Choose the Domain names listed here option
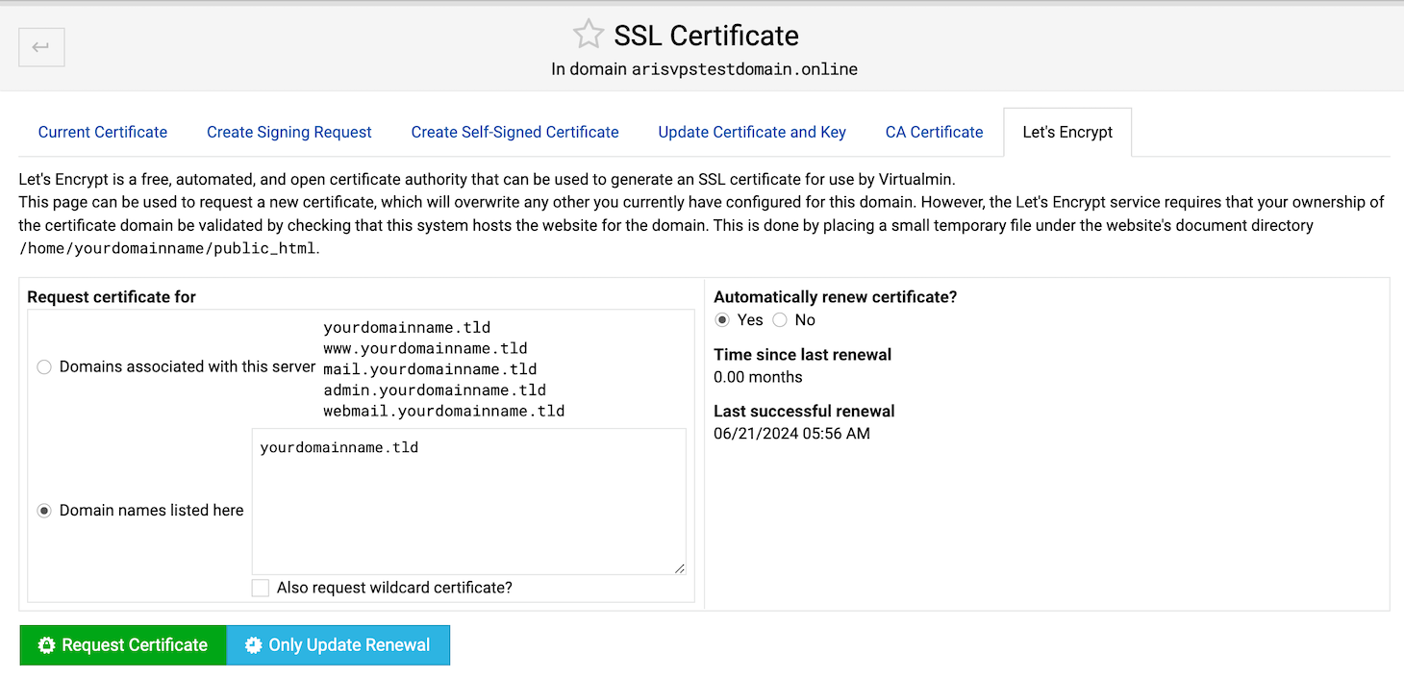 (x=44, y=511)
